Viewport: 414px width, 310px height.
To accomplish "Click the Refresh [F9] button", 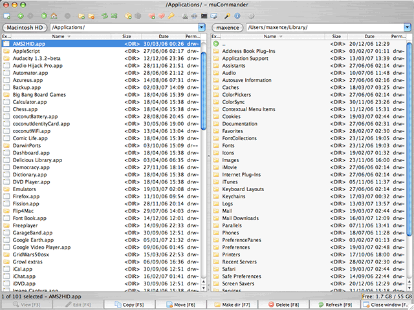I will (x=335, y=305).
